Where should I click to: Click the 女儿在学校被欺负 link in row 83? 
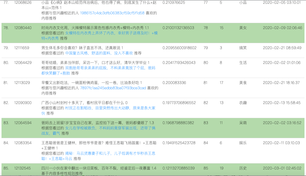click(x=110, y=128)
